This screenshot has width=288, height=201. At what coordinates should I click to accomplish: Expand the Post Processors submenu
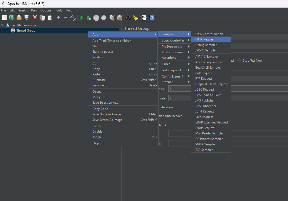pyautogui.click(x=174, y=52)
